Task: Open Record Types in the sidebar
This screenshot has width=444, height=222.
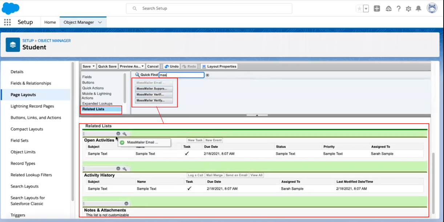Action: (24, 163)
